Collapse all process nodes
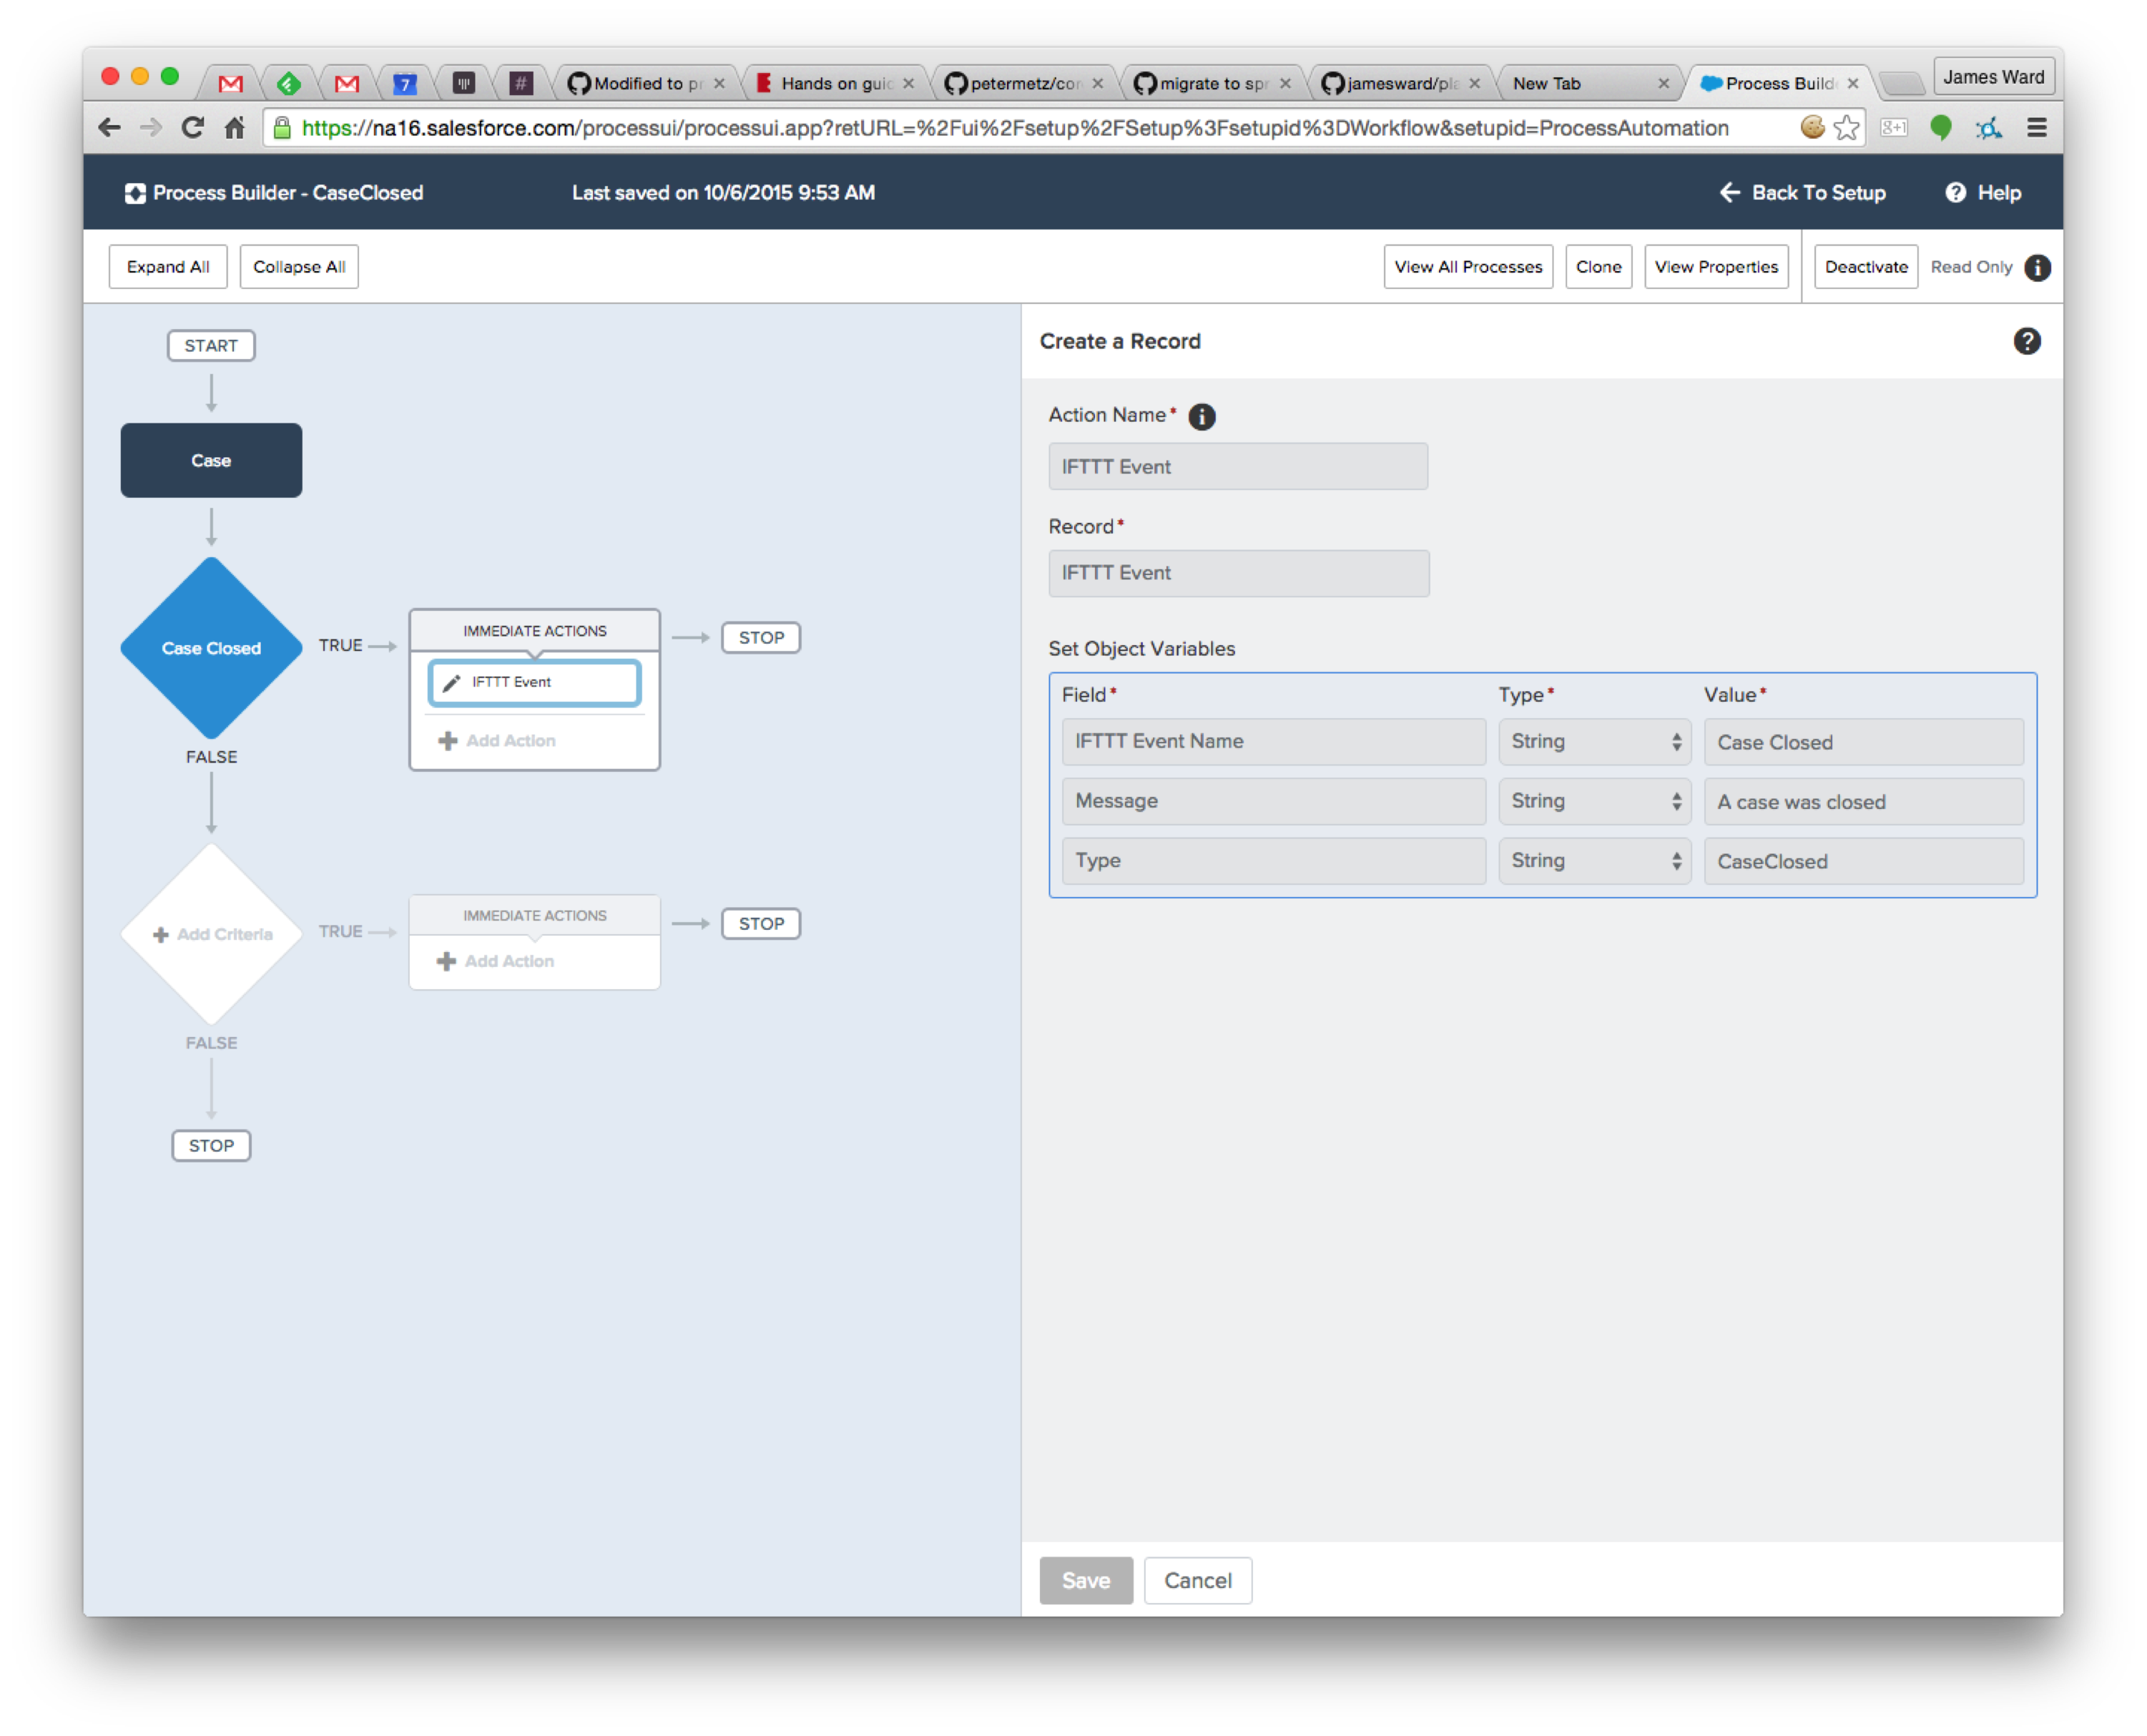This screenshot has width=2147, height=1736. 299,267
